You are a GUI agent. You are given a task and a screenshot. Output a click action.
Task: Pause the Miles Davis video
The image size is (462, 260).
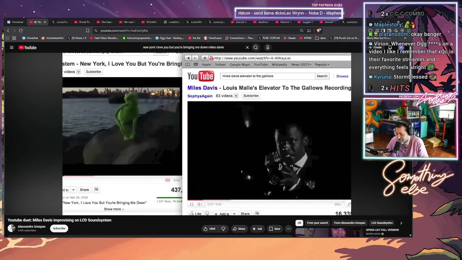(x=192, y=204)
